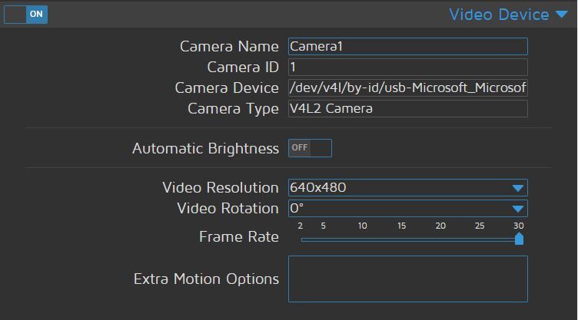Click the Extra Motion Options text area
This screenshot has height=320, width=578.
407,279
